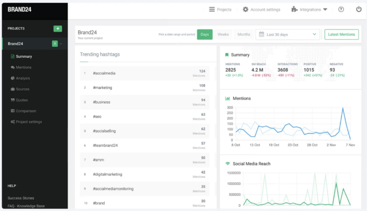Click the 3608 interactions value
Viewport: 367px width, 211px height.
[x=283, y=70]
